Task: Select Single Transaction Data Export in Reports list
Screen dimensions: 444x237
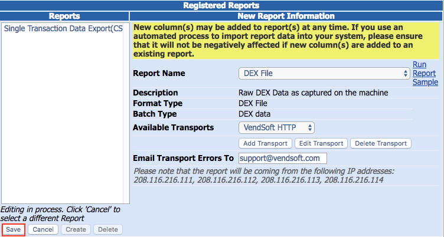Action: click(63, 28)
